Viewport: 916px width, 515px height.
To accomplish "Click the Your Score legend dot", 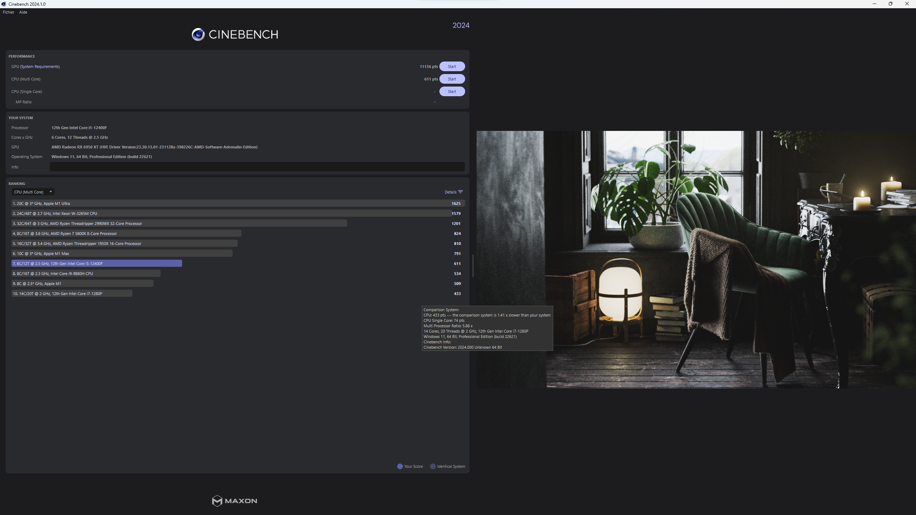I will click(400, 466).
